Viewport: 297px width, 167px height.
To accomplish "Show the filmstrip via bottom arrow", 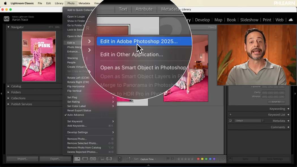I will 148,165.
